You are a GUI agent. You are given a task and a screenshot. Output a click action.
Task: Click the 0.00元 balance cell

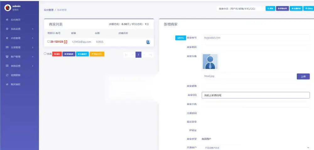click(100, 42)
